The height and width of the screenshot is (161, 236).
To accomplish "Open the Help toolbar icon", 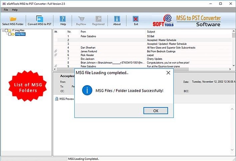I will [x=63, y=21].
